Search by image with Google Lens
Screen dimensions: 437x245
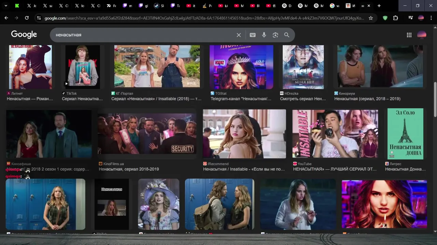(x=275, y=35)
